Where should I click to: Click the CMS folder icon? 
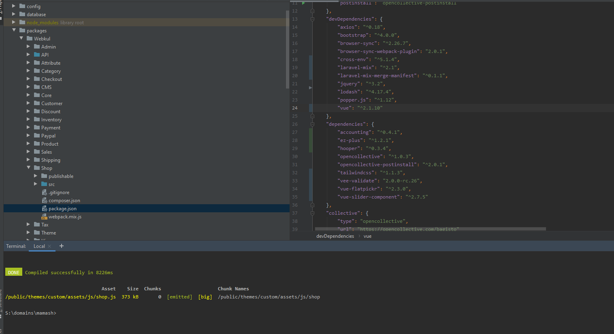click(37, 87)
